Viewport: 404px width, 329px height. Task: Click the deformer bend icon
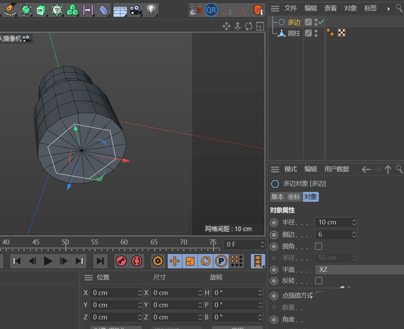104,10
